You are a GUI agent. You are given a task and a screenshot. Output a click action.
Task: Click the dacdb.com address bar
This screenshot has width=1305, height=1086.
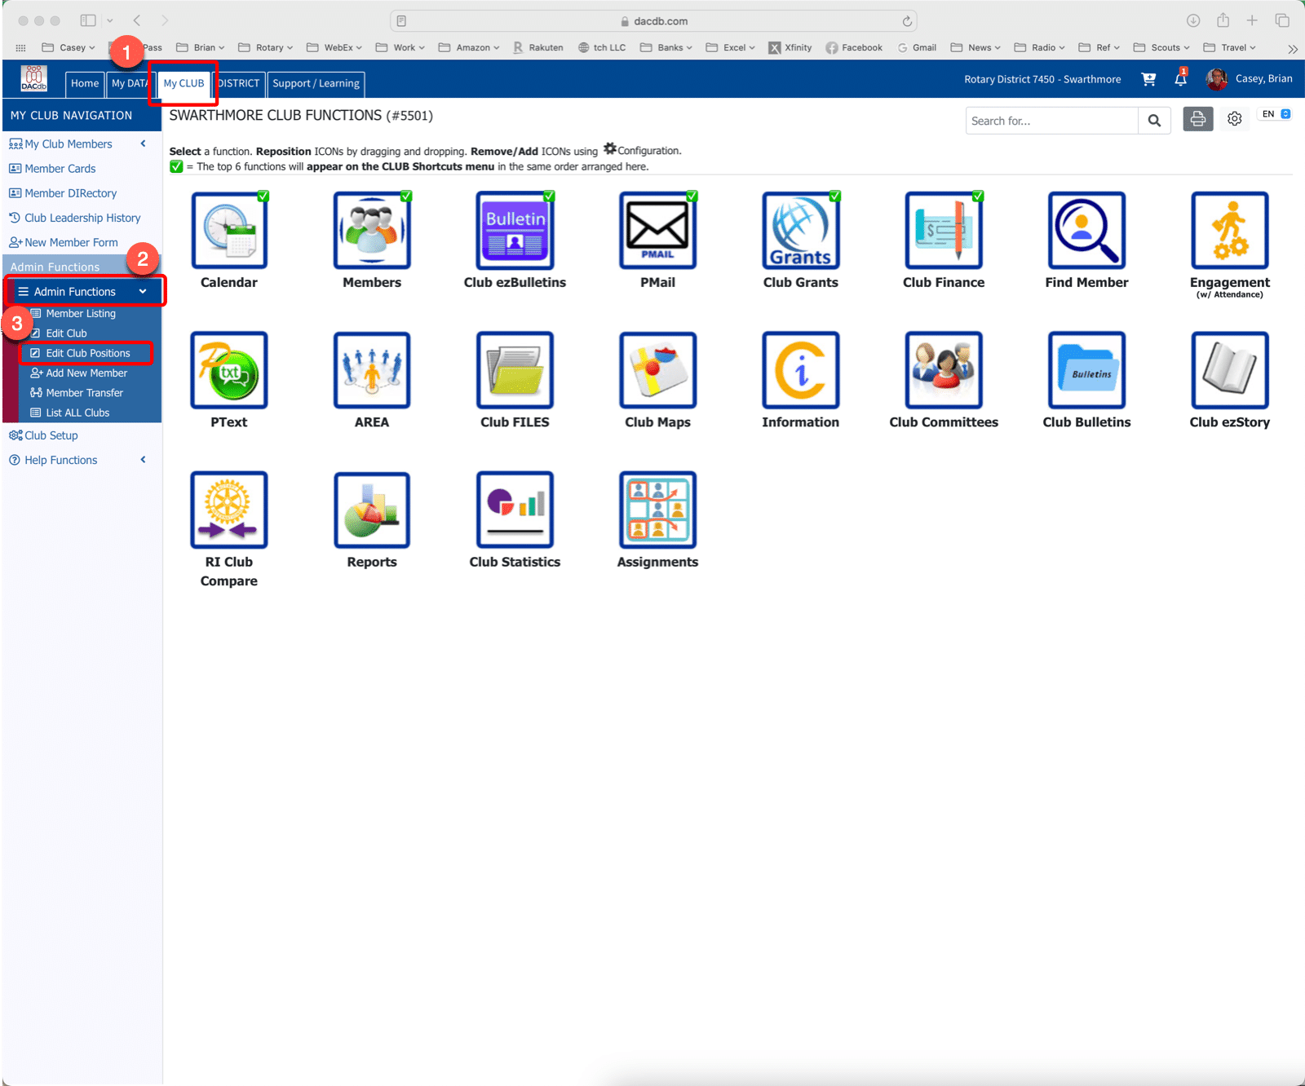652,21
